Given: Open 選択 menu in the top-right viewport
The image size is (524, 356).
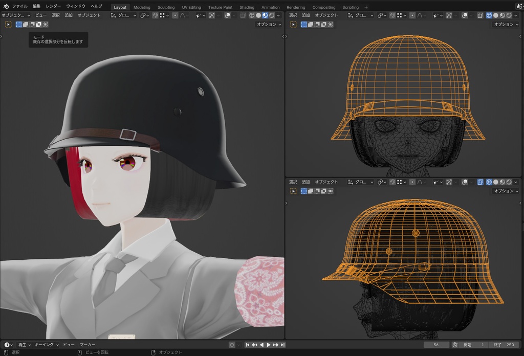Looking at the screenshot, I should click(293, 15).
